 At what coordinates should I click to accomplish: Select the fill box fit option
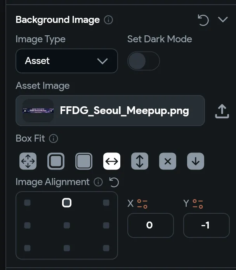(x=28, y=161)
